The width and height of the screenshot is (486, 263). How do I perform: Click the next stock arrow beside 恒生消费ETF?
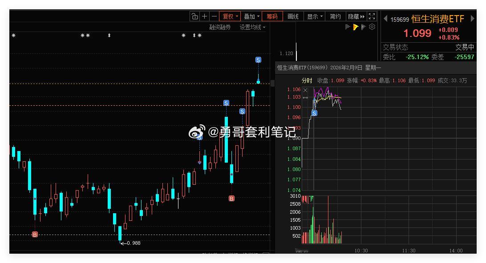tap(473, 19)
